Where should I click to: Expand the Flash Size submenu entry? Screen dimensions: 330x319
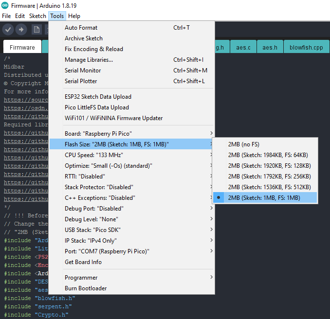[x=132, y=144]
